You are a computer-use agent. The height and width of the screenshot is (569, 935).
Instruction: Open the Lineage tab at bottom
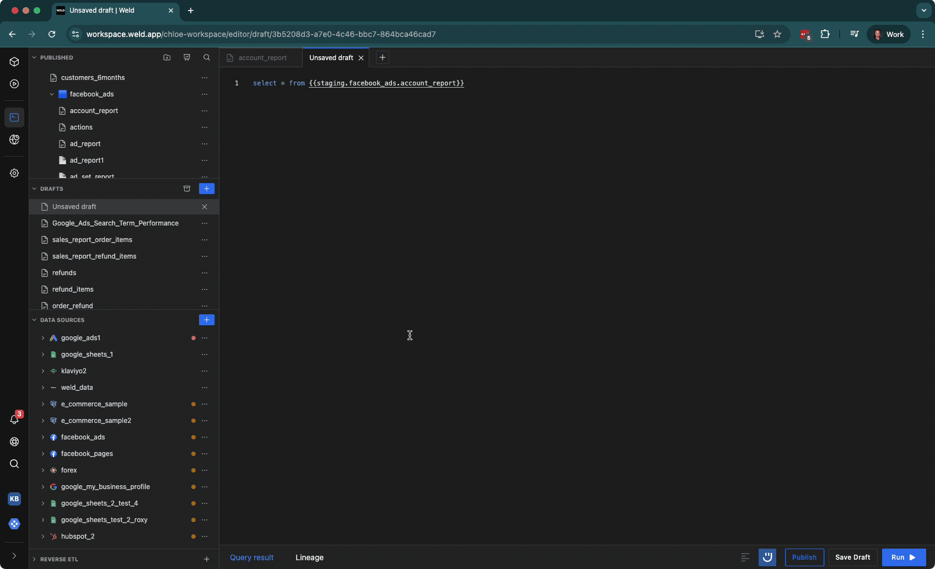coord(309,557)
